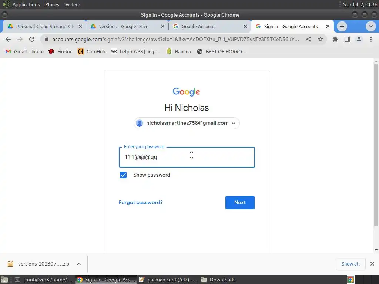Uncheck the Show password checkbox
This screenshot has width=379, height=284.
click(x=123, y=175)
